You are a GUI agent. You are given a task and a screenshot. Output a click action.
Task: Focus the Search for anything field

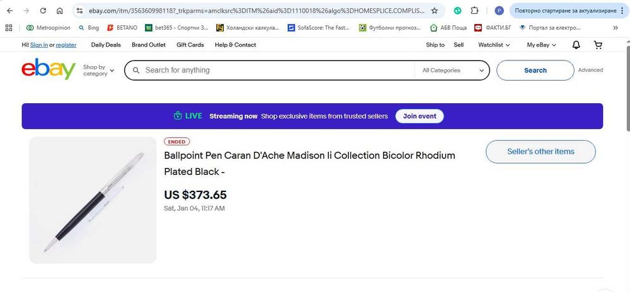pos(277,70)
